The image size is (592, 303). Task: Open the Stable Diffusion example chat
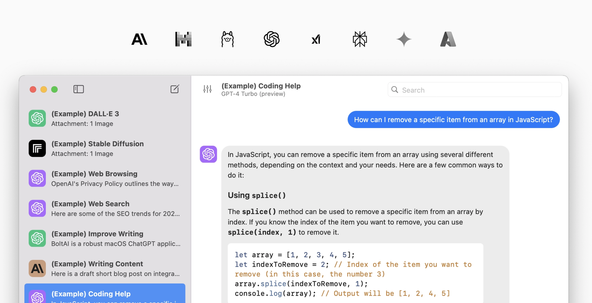pos(105,148)
